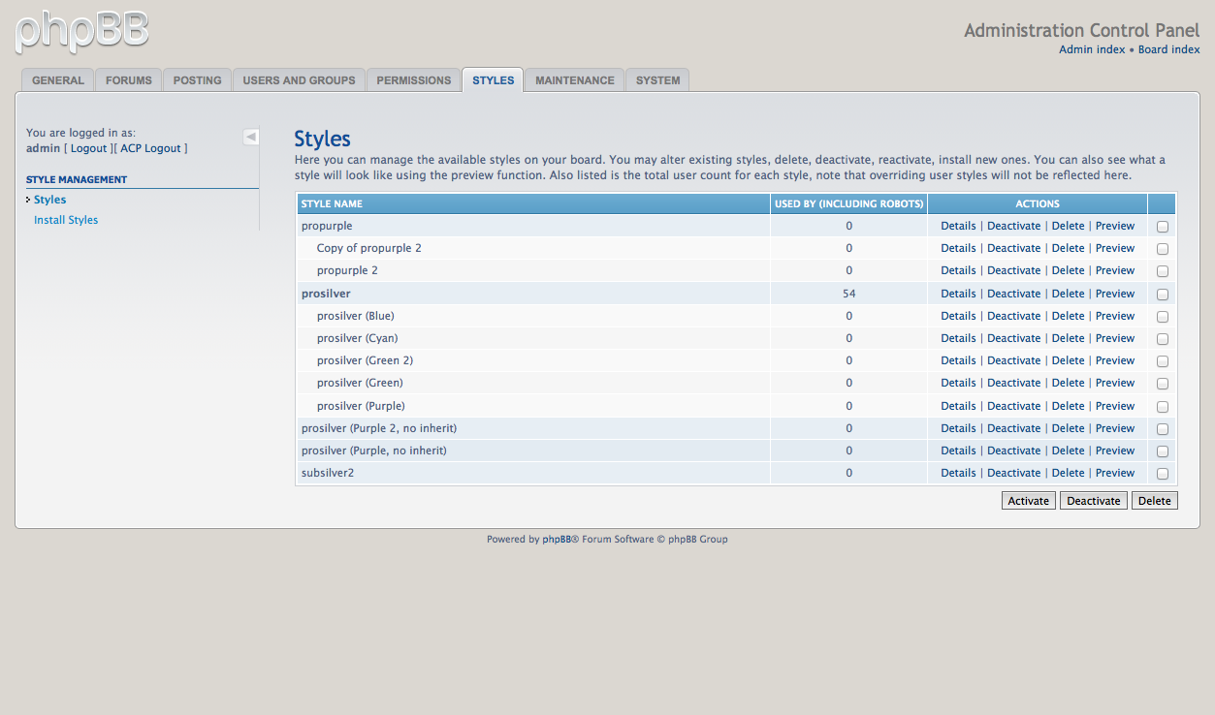The width and height of the screenshot is (1215, 715).
Task: View Details for the prosilver style
Action: pyautogui.click(x=958, y=294)
